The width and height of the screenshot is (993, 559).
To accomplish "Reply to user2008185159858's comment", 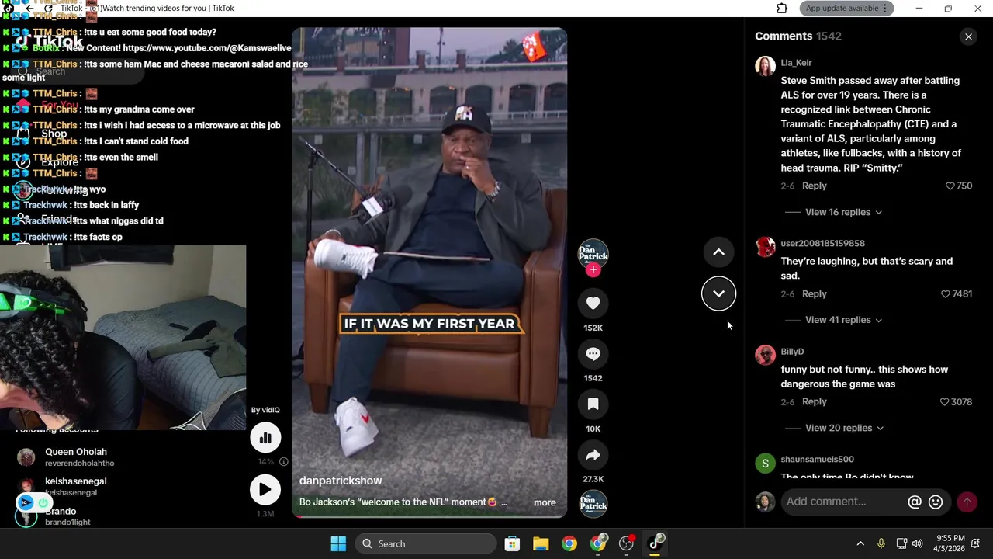I will pyautogui.click(x=814, y=294).
